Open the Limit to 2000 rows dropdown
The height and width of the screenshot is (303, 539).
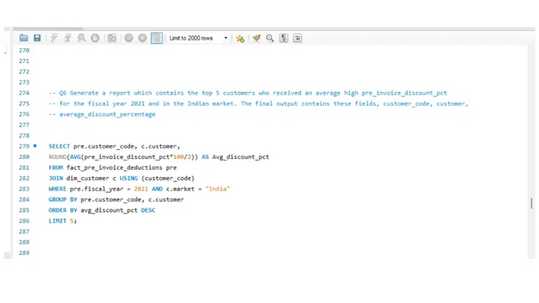198,38
